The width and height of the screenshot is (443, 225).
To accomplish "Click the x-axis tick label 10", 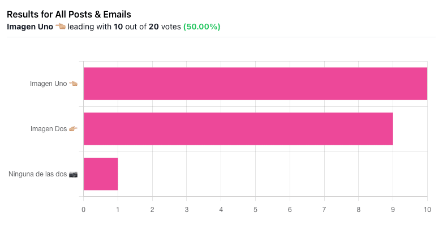I will pos(427,210).
